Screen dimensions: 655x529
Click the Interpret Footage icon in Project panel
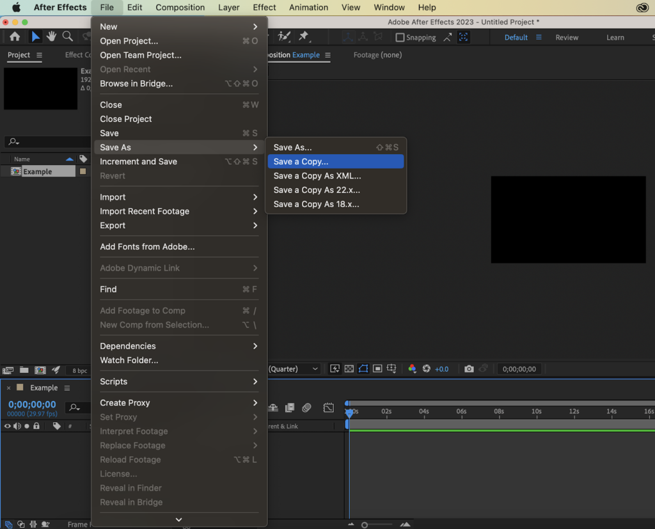[8, 370]
